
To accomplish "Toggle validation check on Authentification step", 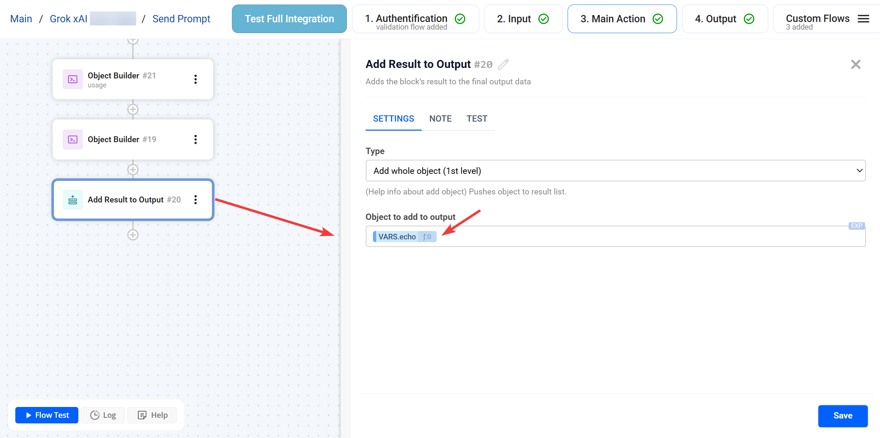I will [x=460, y=18].
